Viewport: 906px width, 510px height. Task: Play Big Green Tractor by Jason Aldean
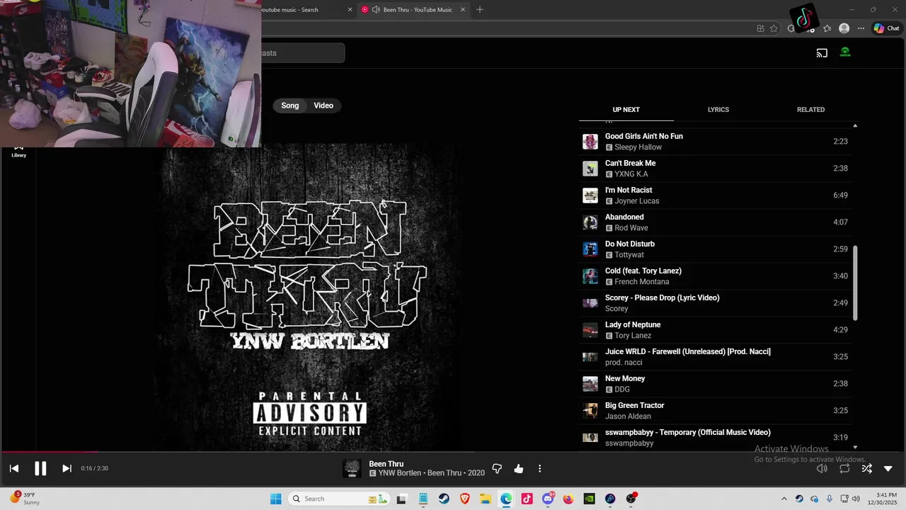click(x=716, y=411)
